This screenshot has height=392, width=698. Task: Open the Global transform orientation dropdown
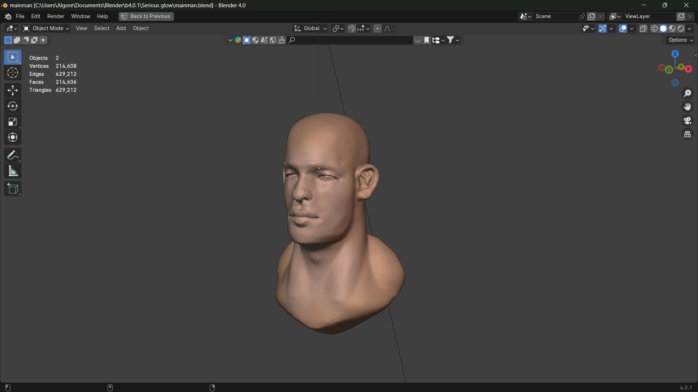pos(309,28)
